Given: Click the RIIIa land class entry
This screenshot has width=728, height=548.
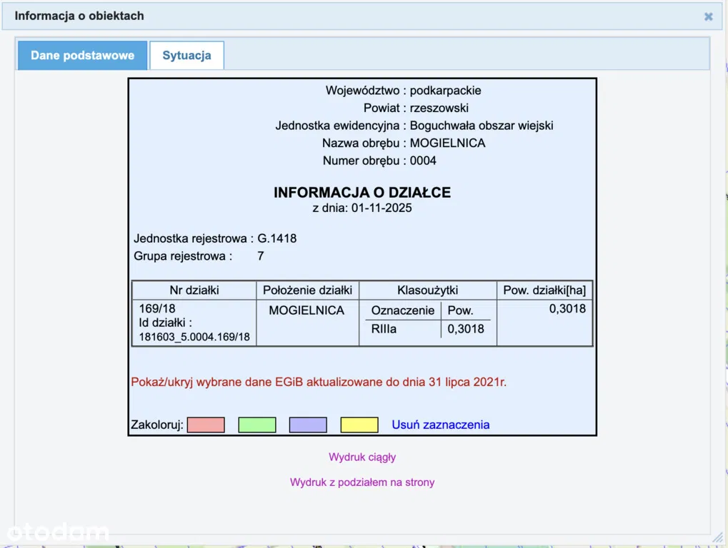Looking at the screenshot, I should [384, 329].
